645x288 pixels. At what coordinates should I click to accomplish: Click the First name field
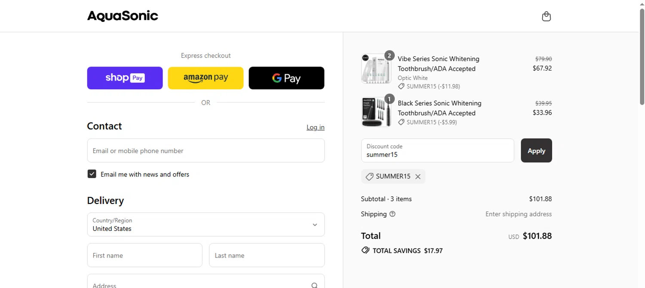144,255
